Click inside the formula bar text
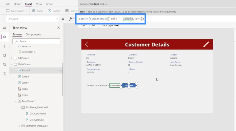The height and width of the screenshot is (131, 236). click(x=111, y=19)
